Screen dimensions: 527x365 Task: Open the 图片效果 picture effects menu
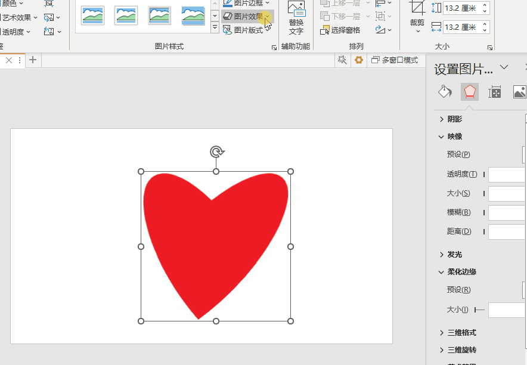tap(247, 17)
